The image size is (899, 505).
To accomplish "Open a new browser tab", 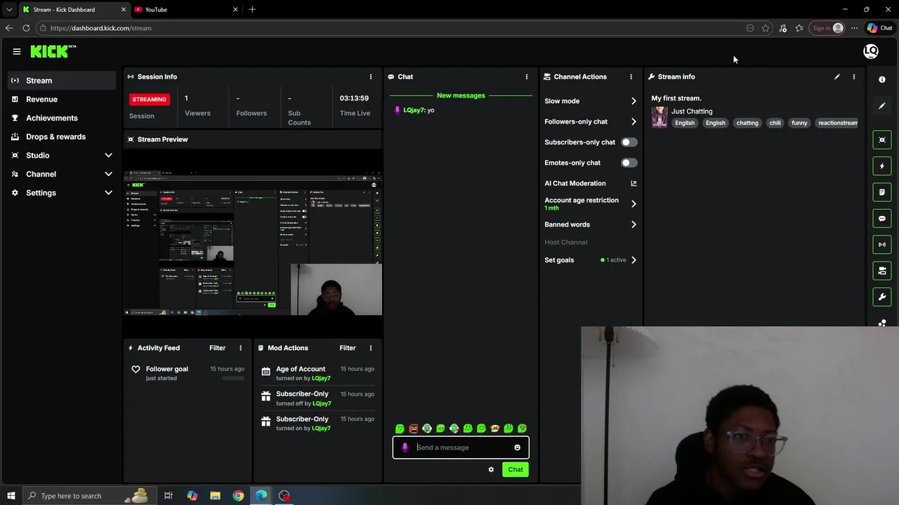I will (x=252, y=9).
